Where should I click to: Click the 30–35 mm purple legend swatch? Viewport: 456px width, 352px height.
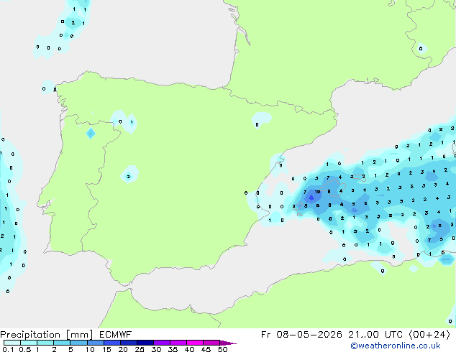pyautogui.click(x=161, y=343)
